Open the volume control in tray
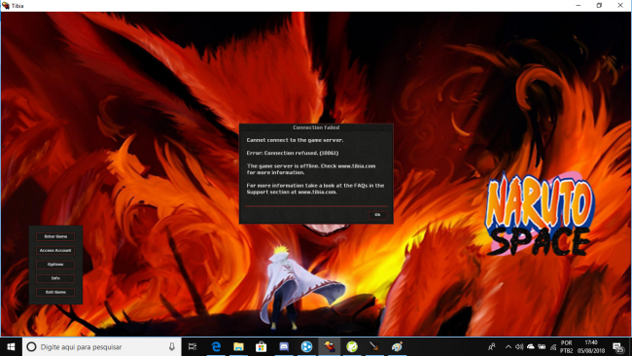Viewport: 632px width, 356px height. [x=519, y=346]
